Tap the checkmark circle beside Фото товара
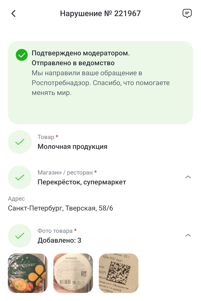Viewport: 201px width, 301px height. (x=20, y=236)
